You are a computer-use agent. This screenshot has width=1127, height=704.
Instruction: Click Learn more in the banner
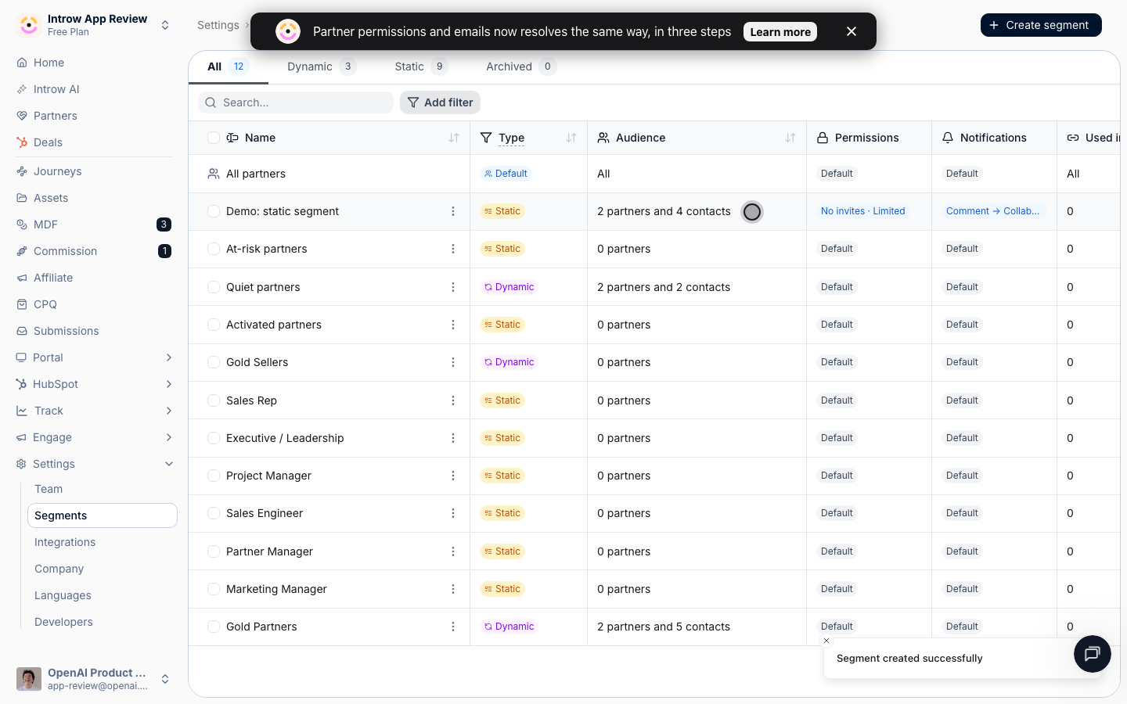tap(780, 32)
